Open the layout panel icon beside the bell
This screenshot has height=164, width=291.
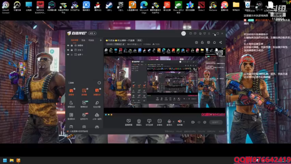coord(208,42)
